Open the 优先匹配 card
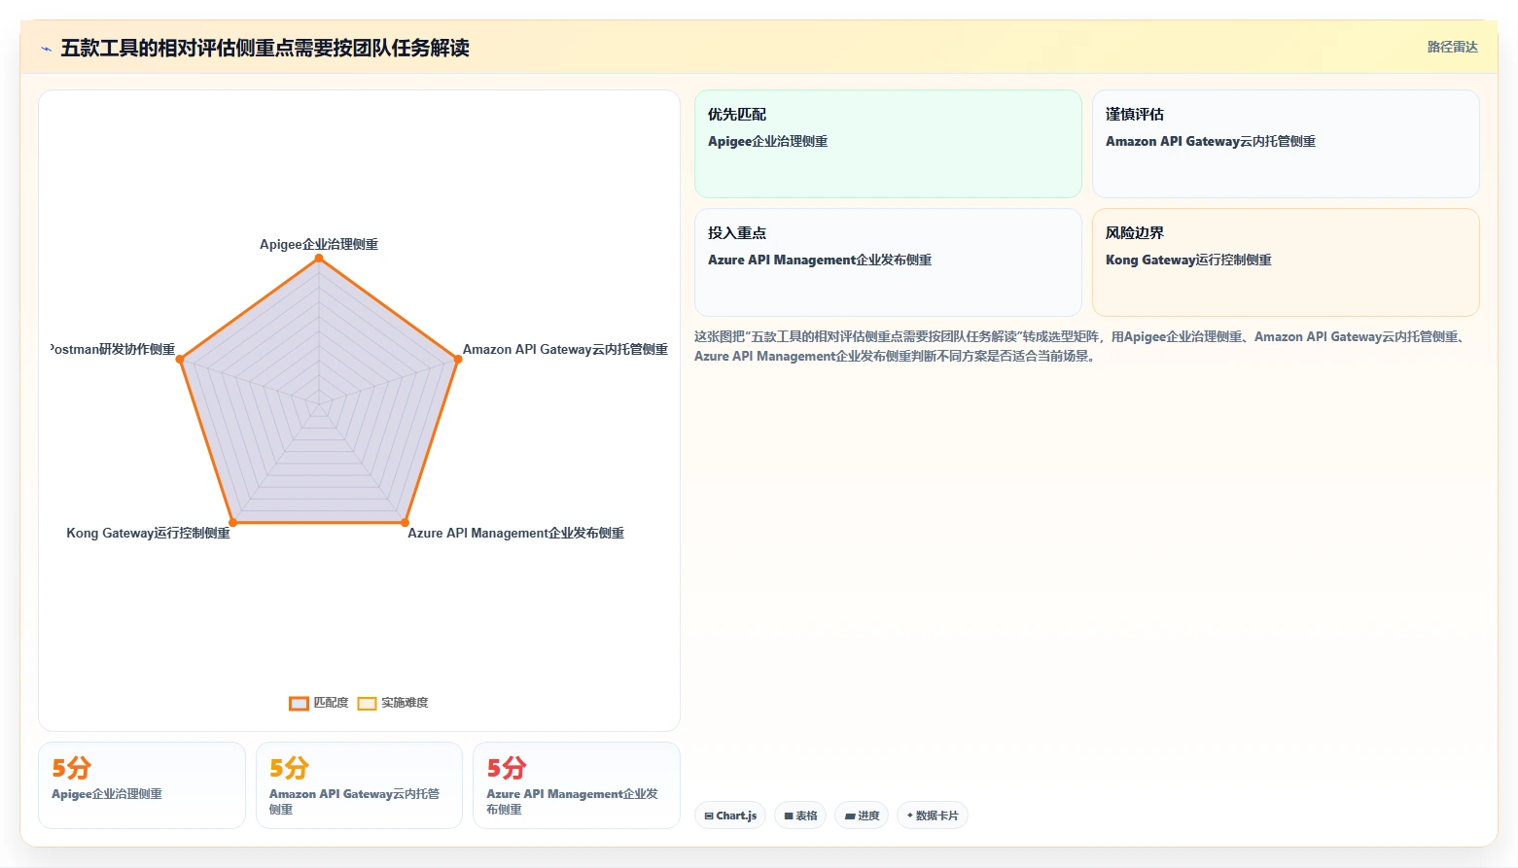The height and width of the screenshot is (868, 1518). tap(888, 144)
